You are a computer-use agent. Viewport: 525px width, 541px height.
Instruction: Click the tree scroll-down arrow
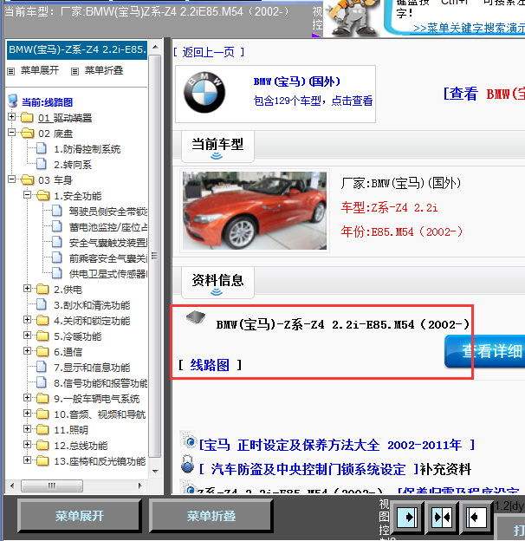(155, 471)
